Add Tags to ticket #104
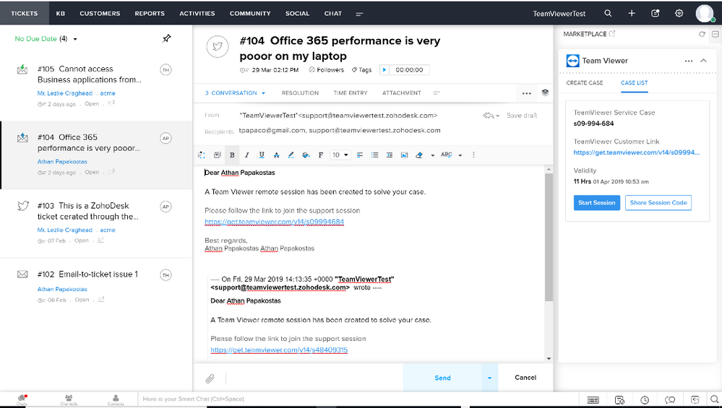722x408 pixels. (361, 70)
